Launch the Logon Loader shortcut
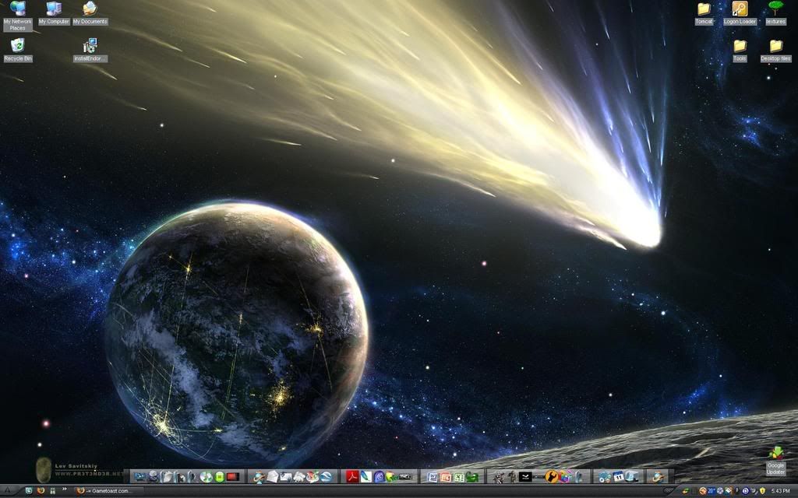 click(740, 13)
